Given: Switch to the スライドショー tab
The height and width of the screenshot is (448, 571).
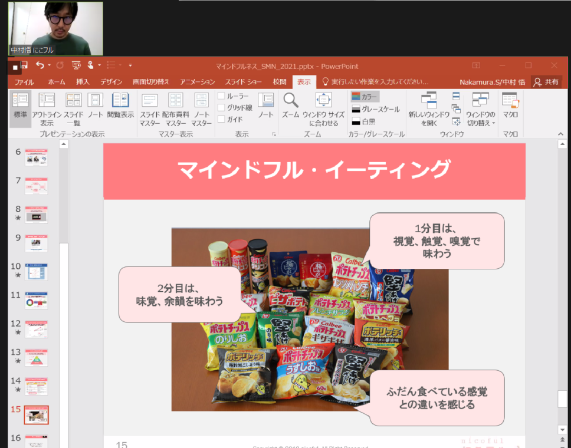Looking at the screenshot, I should [x=243, y=82].
